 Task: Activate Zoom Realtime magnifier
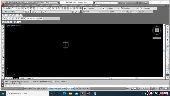(x=53, y=8)
